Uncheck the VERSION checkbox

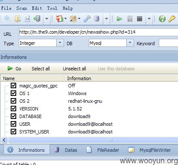(x=13, y=109)
